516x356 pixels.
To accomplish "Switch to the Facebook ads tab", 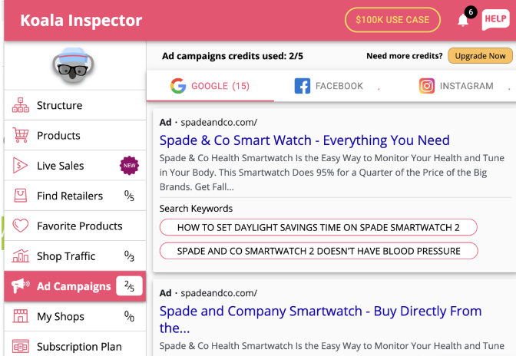I will pyautogui.click(x=329, y=86).
